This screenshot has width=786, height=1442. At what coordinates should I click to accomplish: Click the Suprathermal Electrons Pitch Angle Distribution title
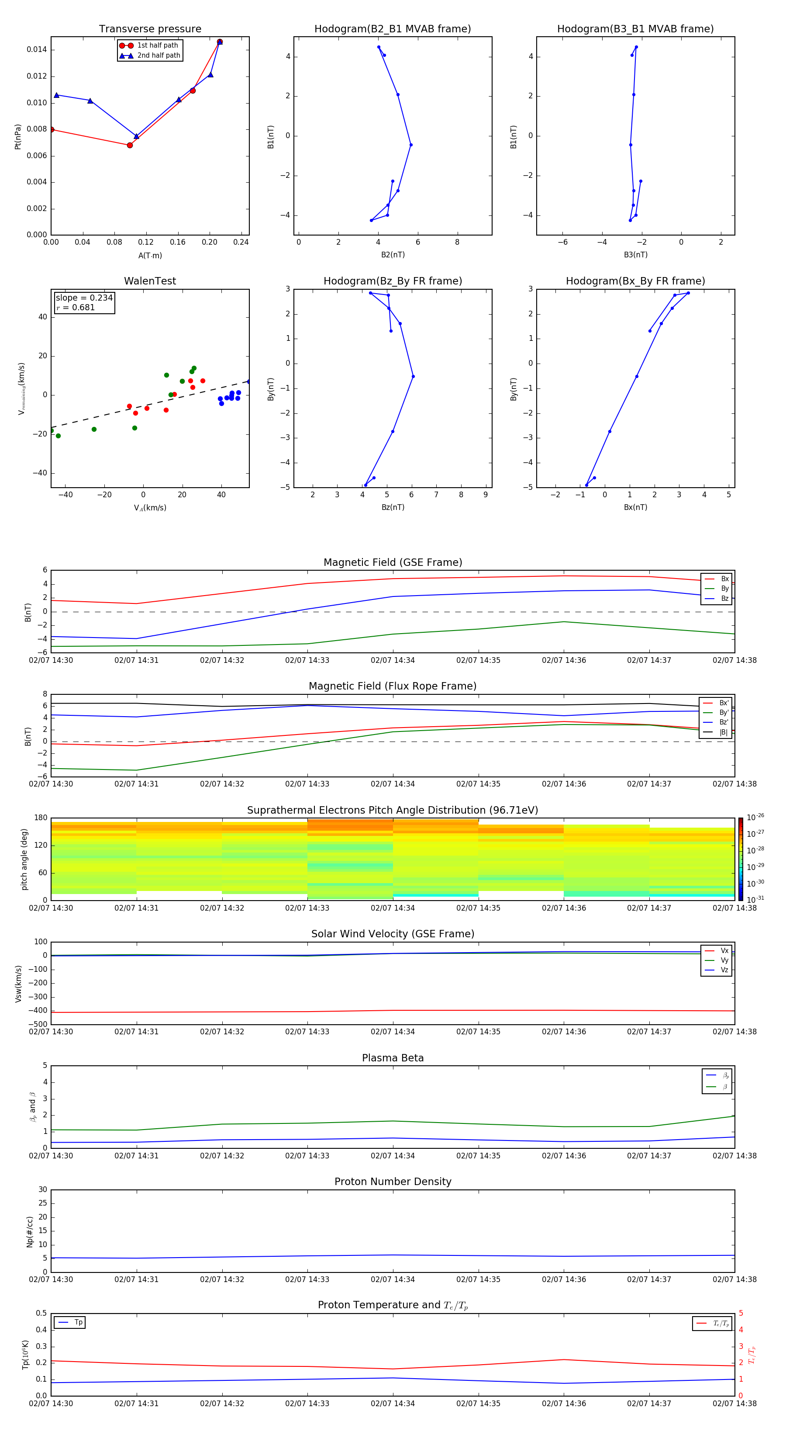click(x=393, y=811)
